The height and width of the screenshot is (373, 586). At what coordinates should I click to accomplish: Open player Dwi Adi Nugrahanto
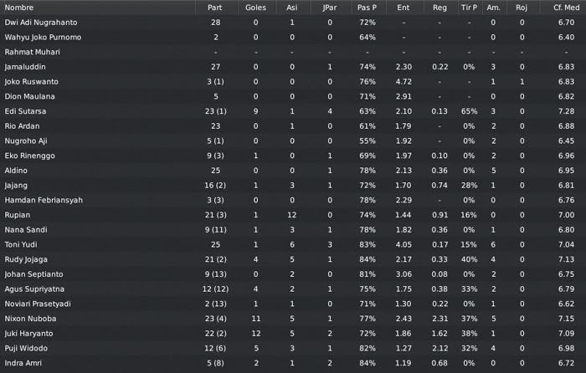tap(41, 23)
